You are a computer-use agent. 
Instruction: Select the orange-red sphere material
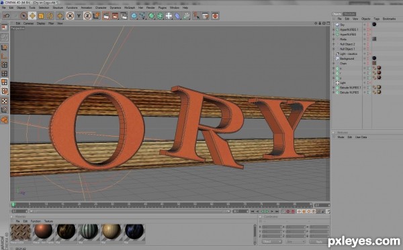point(43,232)
